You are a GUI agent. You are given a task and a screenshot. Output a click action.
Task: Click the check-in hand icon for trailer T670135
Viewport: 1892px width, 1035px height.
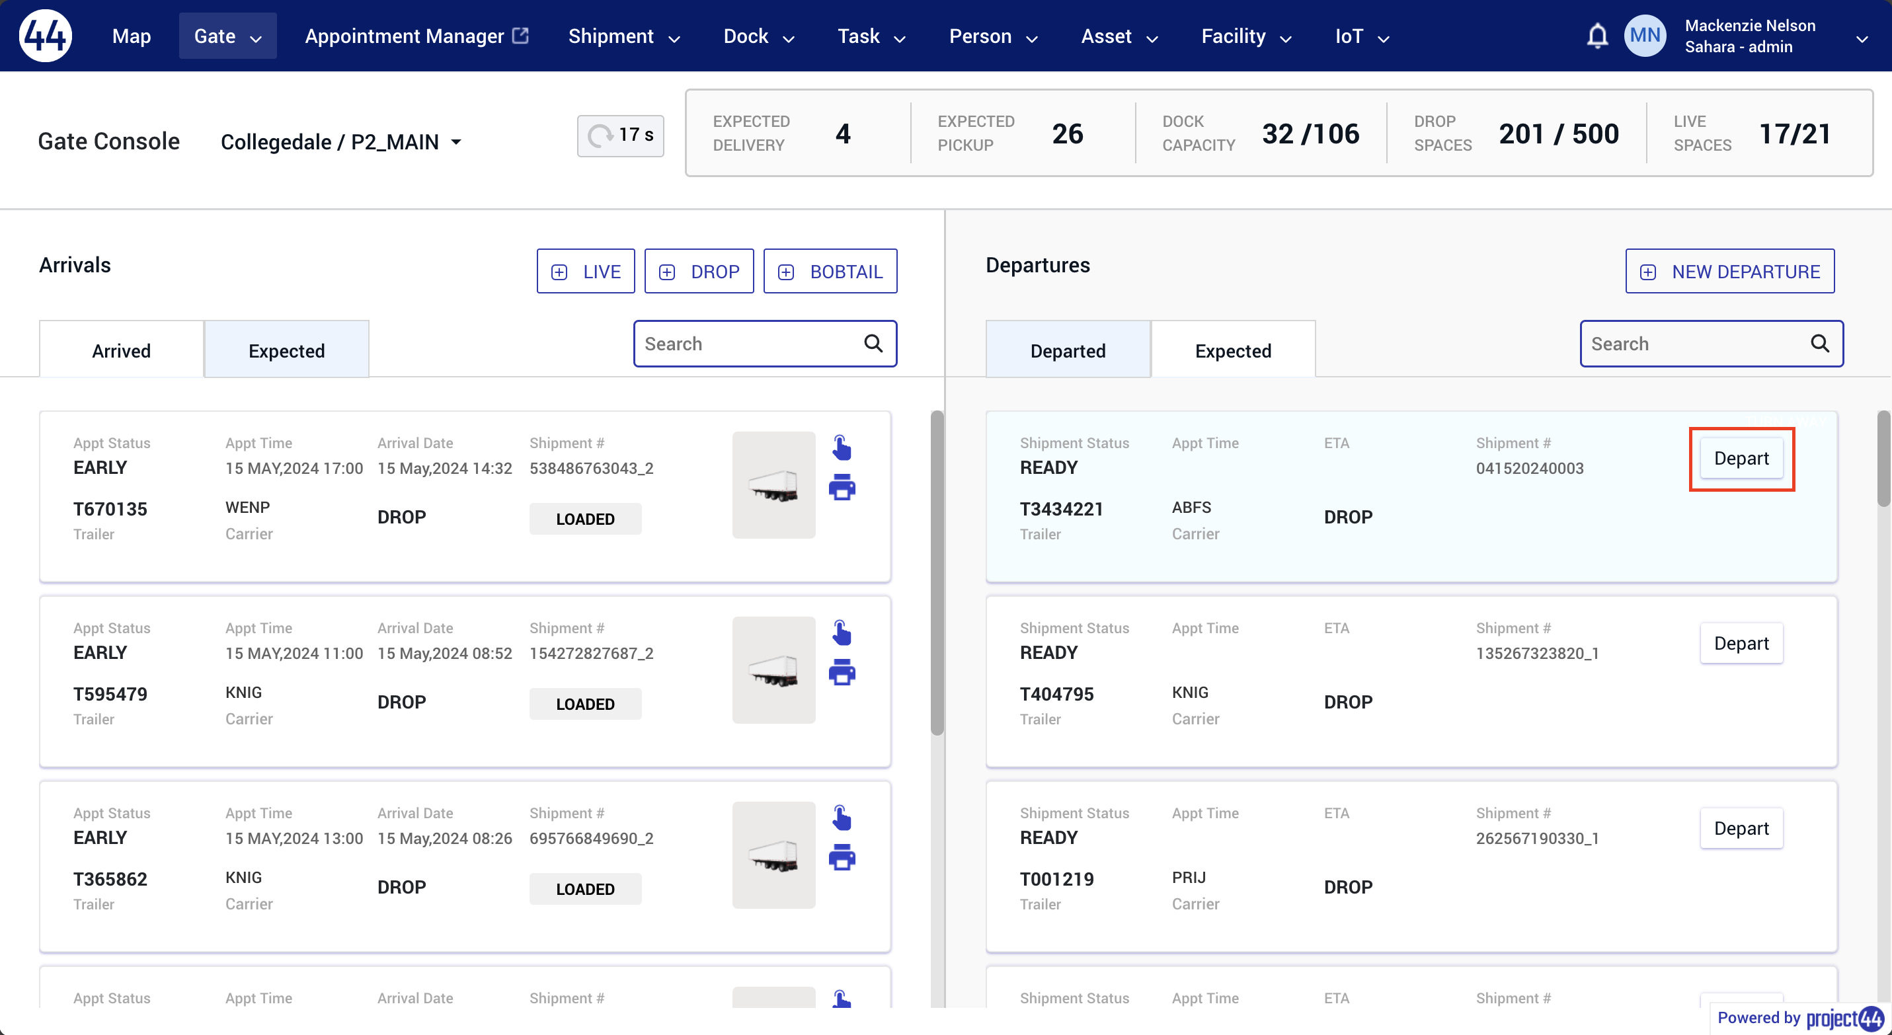[842, 447]
